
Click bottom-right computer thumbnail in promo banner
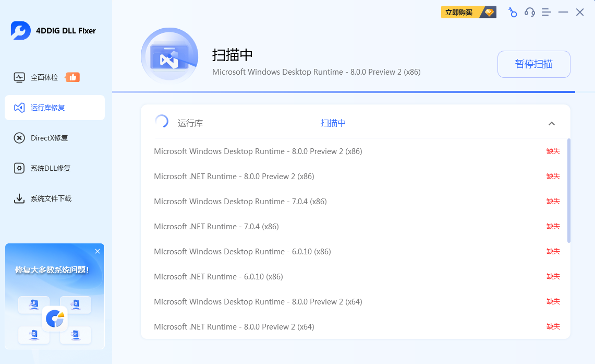(76, 335)
